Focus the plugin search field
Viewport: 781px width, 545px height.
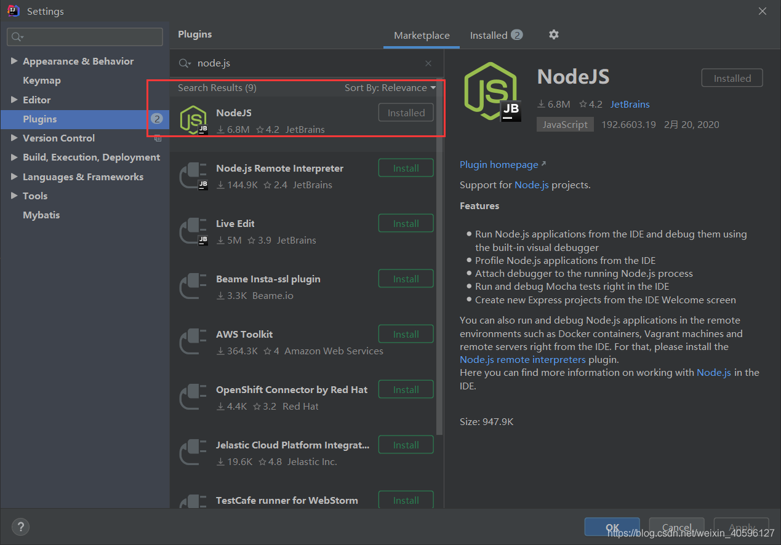308,63
